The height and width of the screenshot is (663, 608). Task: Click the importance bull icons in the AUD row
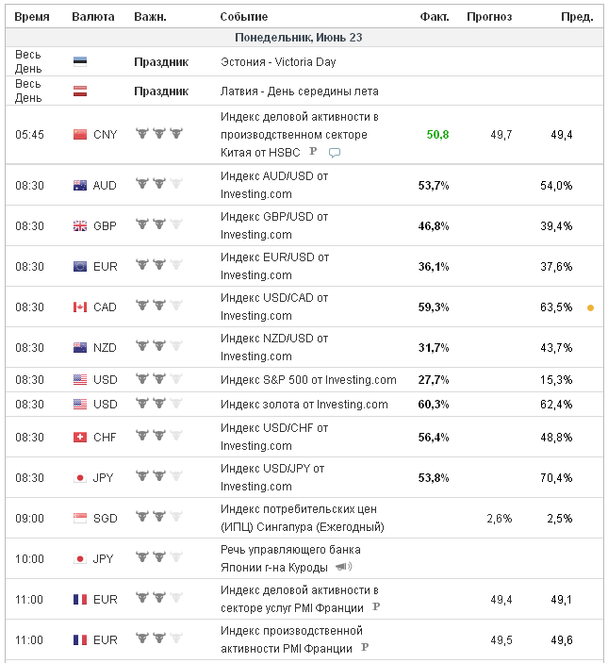(x=158, y=185)
